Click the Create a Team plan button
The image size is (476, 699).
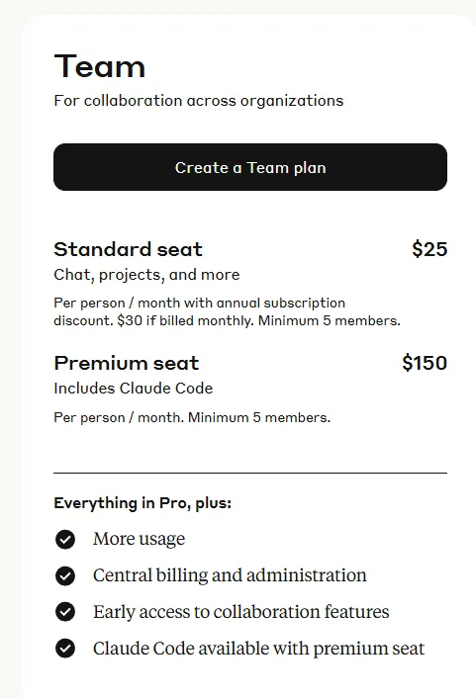249,167
